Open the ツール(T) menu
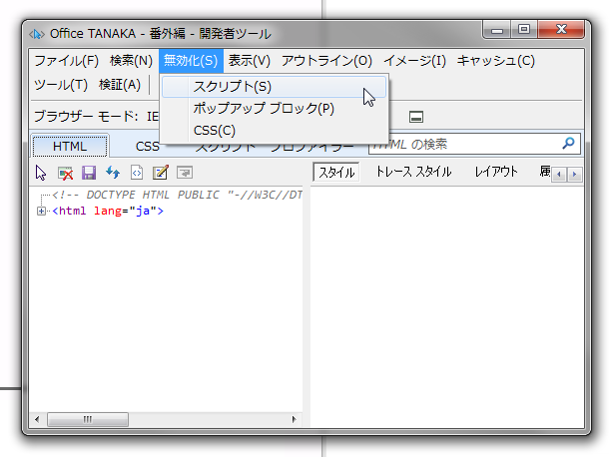609x457 pixels. pyautogui.click(x=61, y=85)
